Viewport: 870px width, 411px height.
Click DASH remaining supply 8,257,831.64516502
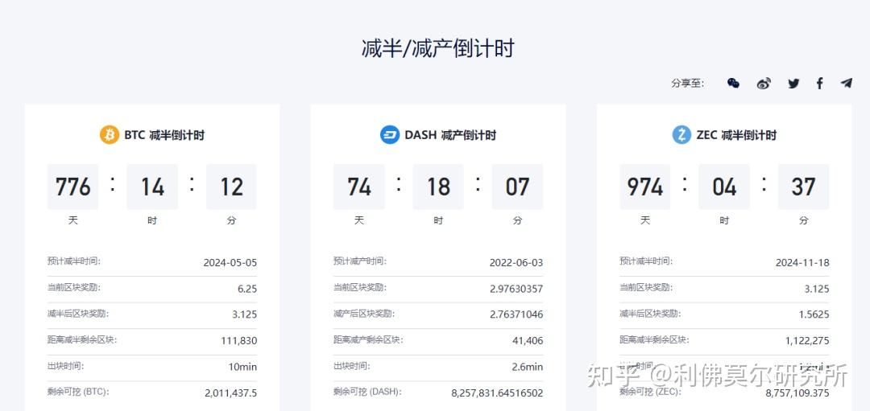tap(497, 393)
